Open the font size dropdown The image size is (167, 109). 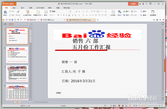pos(74,11)
